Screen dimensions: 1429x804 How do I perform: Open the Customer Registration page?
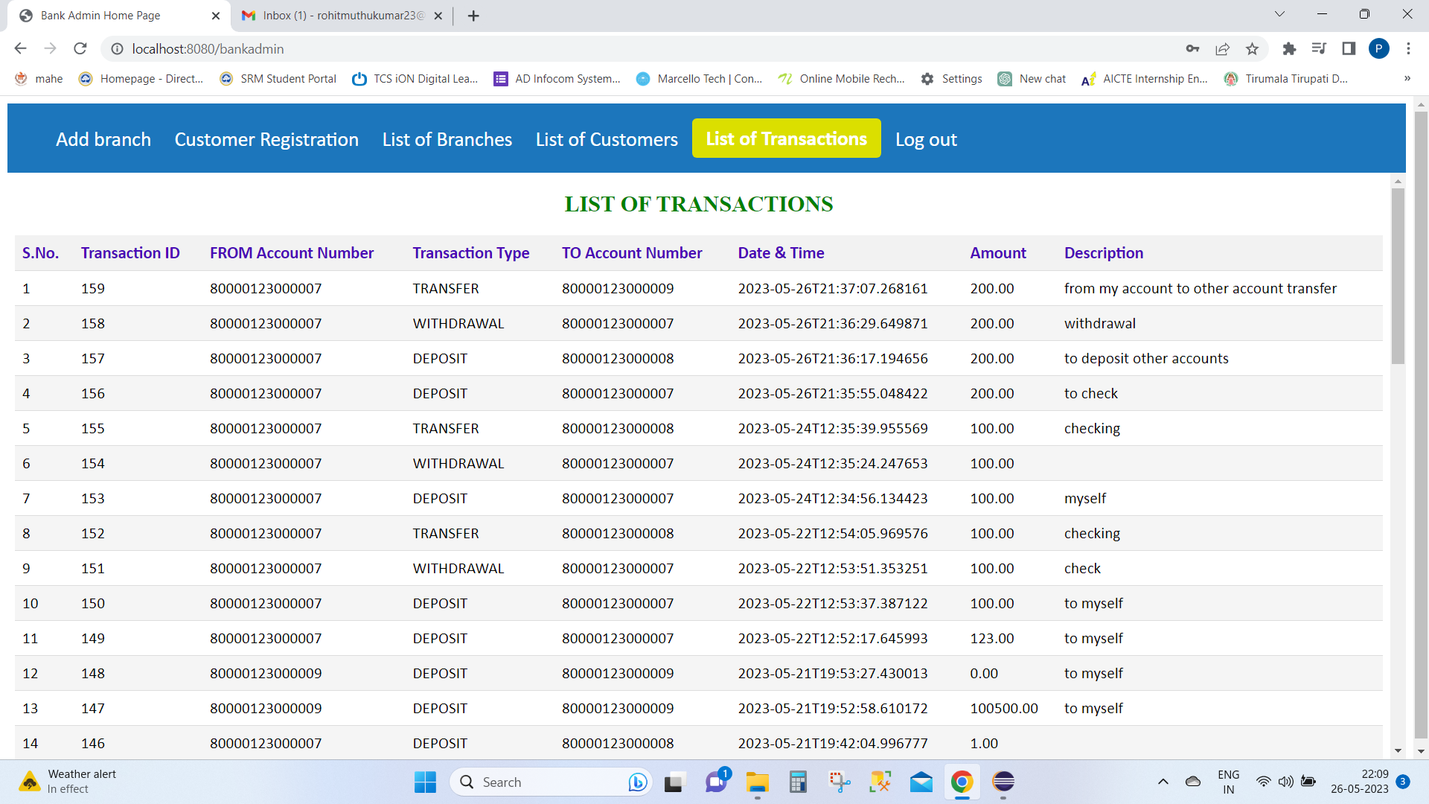(x=266, y=138)
